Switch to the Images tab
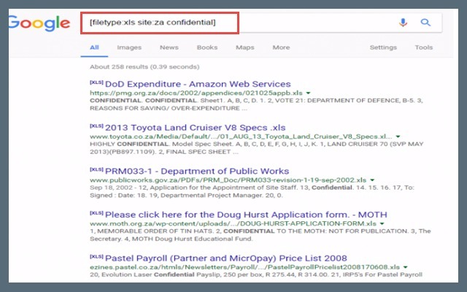This screenshot has width=467, height=292. point(129,47)
